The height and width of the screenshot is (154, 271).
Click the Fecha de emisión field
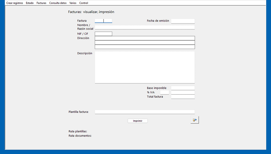(x=183, y=21)
